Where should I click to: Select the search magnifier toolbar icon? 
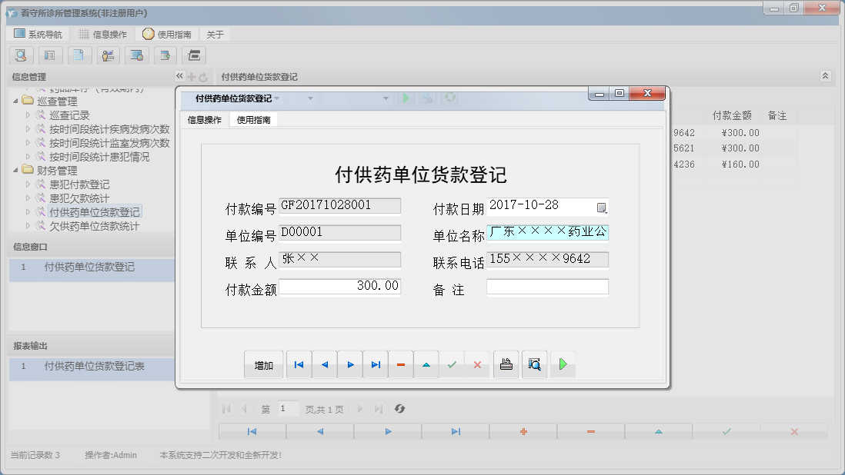pos(21,55)
